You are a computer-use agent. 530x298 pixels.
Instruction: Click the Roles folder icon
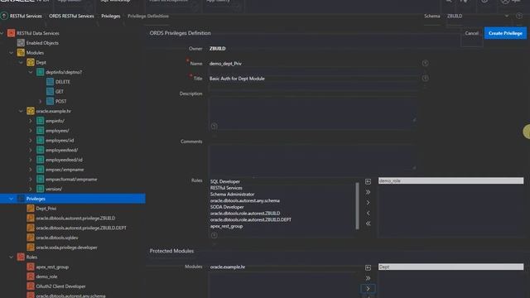tap(21, 257)
